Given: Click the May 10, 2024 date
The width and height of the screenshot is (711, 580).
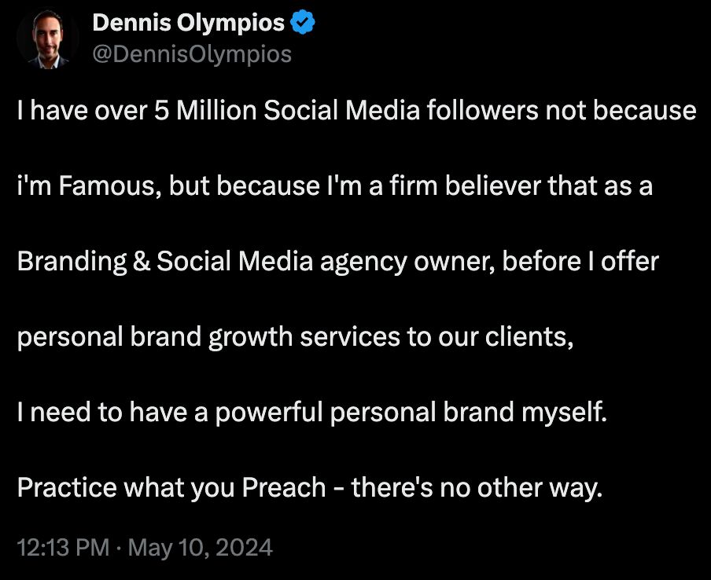Looking at the screenshot, I should (x=201, y=547).
